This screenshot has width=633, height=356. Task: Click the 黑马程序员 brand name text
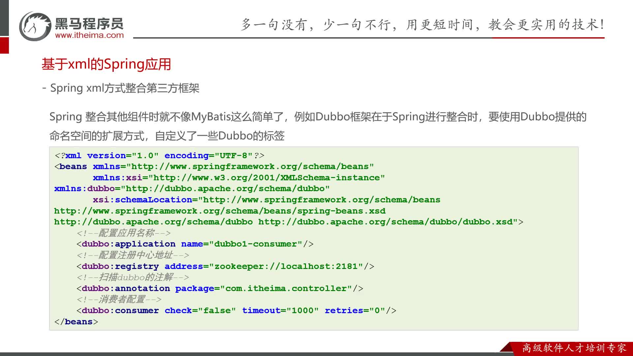tap(89, 23)
